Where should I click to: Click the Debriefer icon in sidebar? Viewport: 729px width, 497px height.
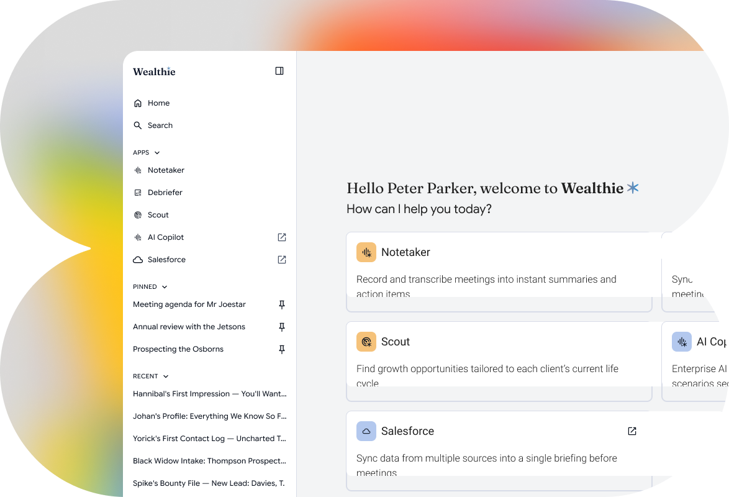pyautogui.click(x=138, y=193)
